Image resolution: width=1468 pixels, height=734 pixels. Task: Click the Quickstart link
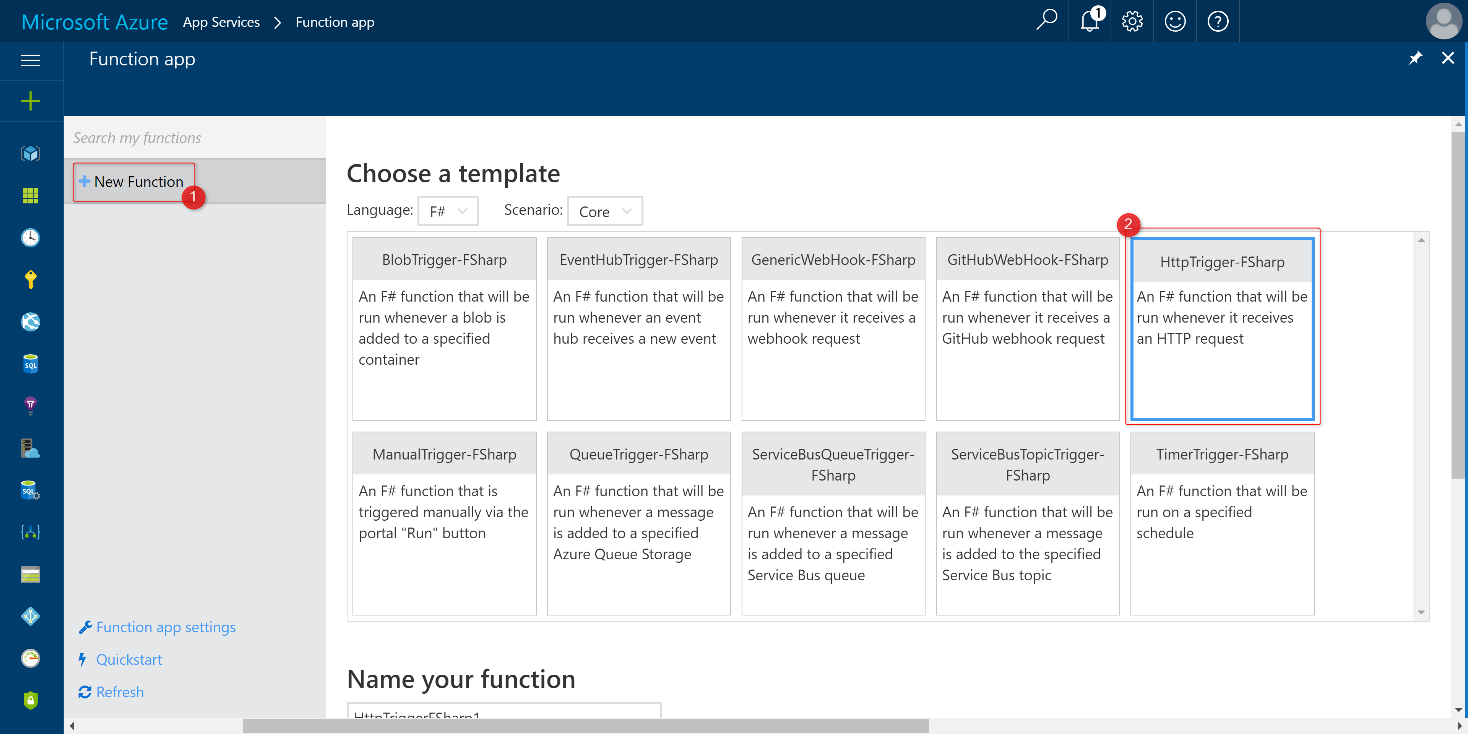[129, 659]
